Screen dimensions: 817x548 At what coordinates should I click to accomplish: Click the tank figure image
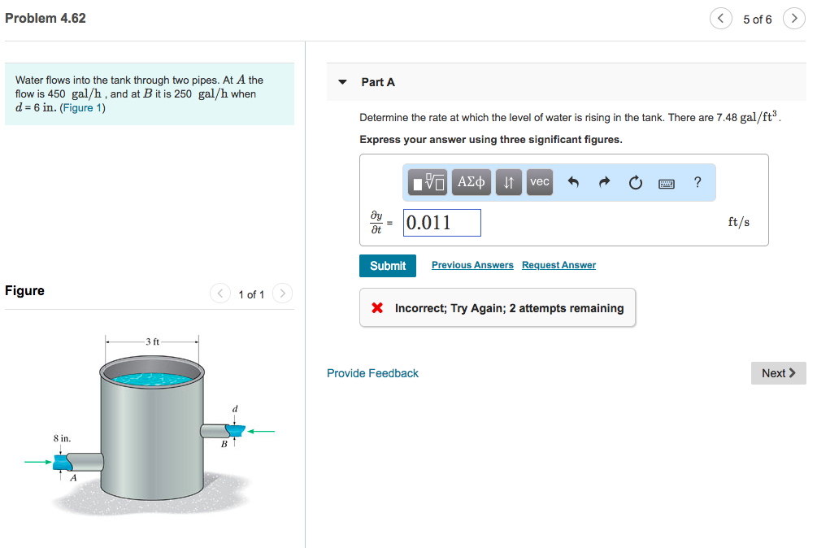pos(150,427)
